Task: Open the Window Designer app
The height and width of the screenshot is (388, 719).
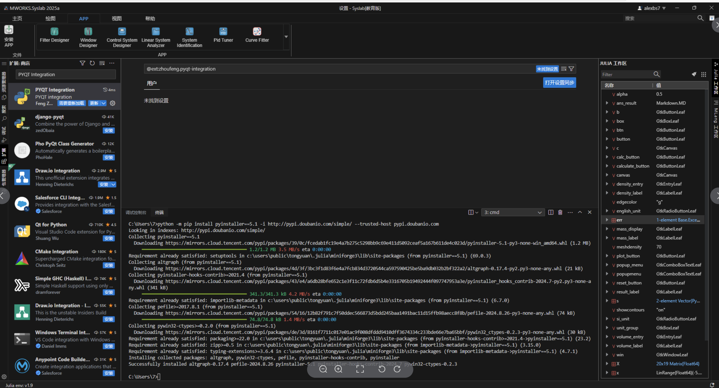Action: click(x=88, y=37)
